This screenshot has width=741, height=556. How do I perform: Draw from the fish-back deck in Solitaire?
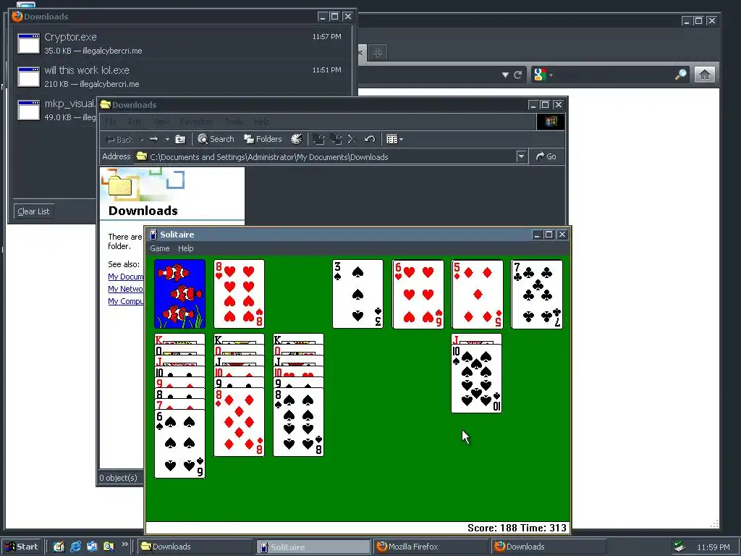179,294
